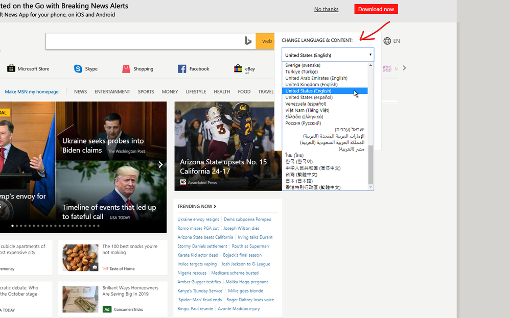510x318 pixels.
Task: Open Karate Kid actor dead link
Action: (198, 255)
